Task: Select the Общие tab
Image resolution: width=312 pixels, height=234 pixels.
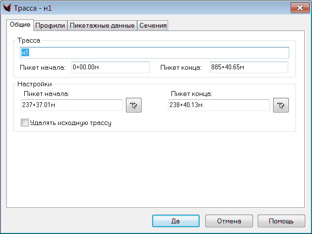Action: click(x=20, y=25)
